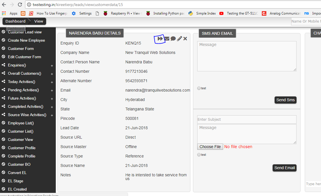Click the fast-forward double arrow icon
This screenshot has width=321, height=196.
160,39
